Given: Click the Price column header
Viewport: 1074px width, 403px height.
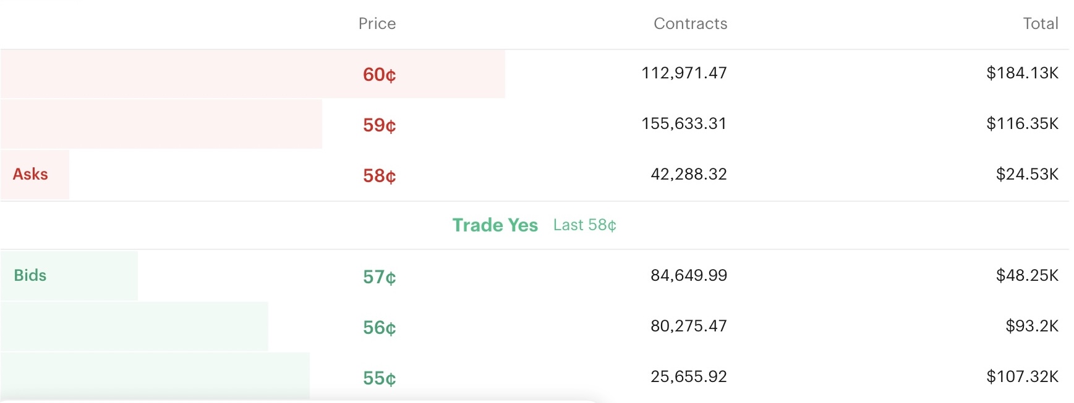Looking at the screenshot, I should (377, 23).
